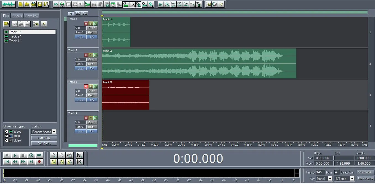Viewport: 375px width, 184px height.
Task: Click the Undo arrow in toolbar
Action: 56,4
